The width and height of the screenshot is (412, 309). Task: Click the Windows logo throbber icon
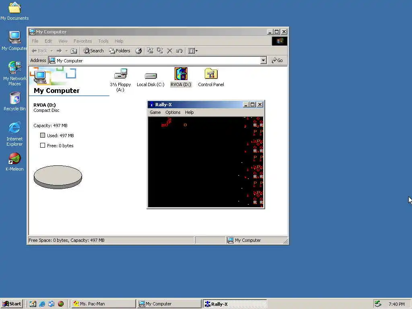coord(279,41)
